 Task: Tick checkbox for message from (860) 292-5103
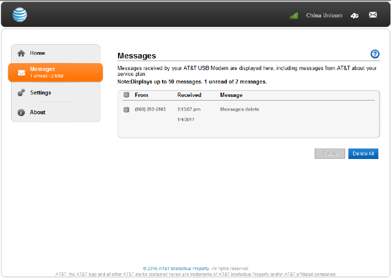(126, 110)
